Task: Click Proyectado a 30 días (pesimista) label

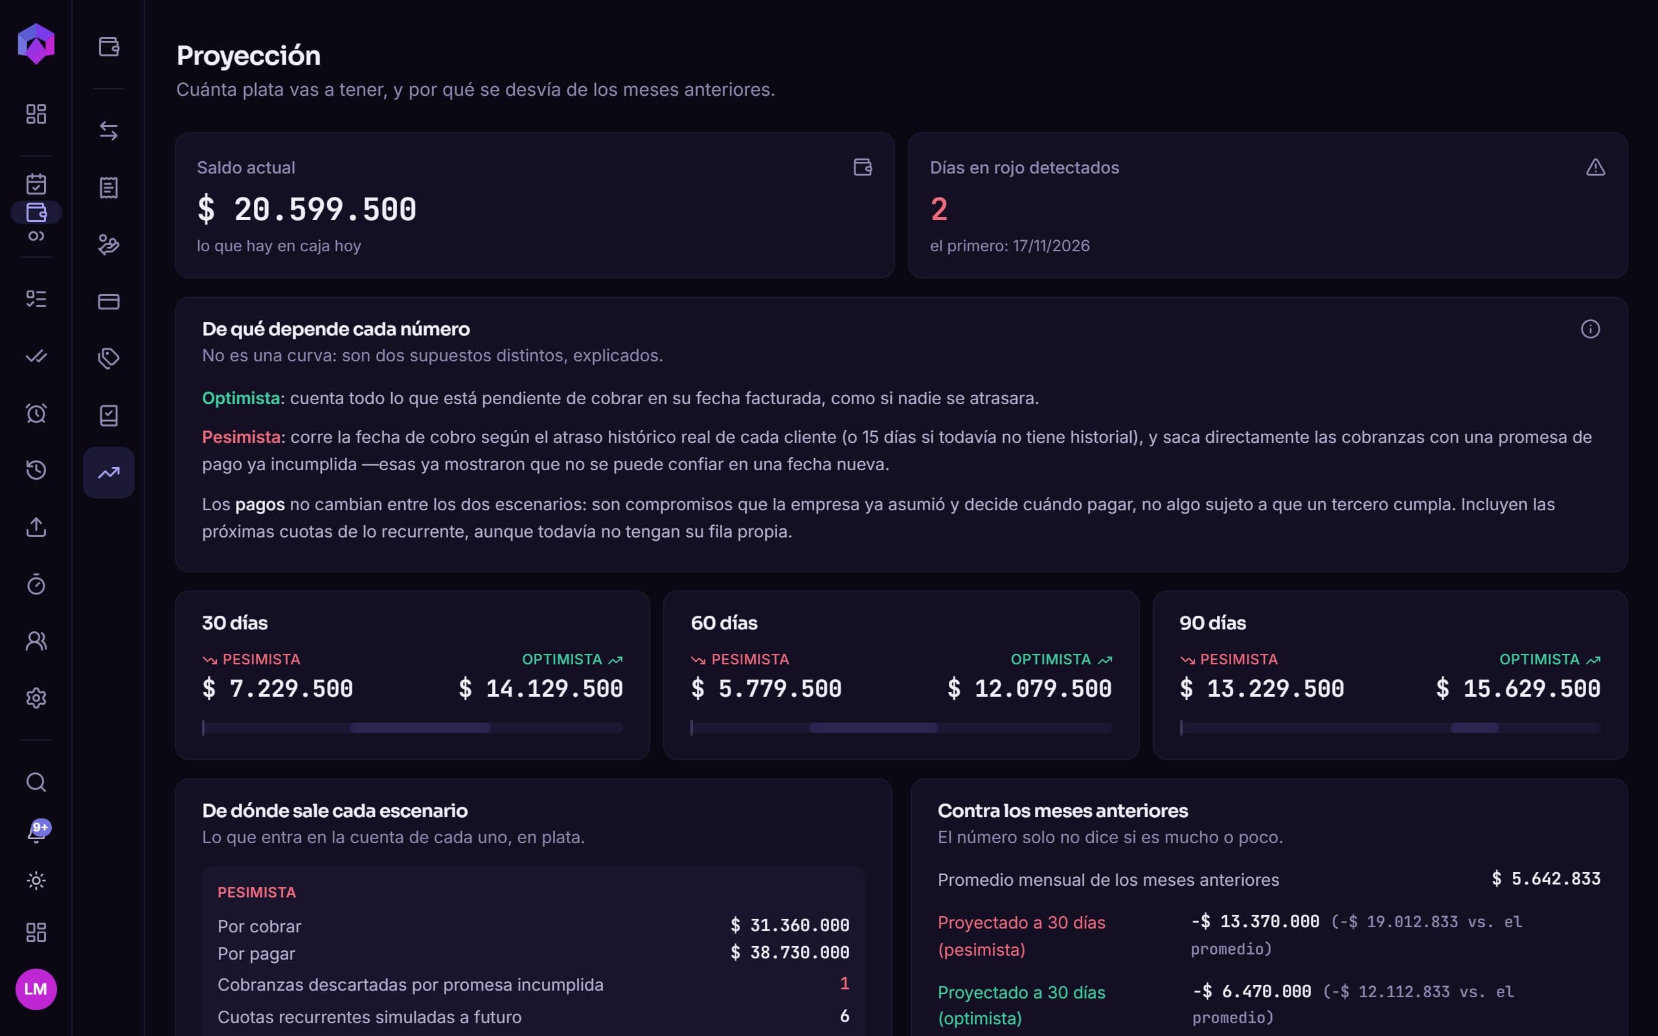Action: [1021, 936]
